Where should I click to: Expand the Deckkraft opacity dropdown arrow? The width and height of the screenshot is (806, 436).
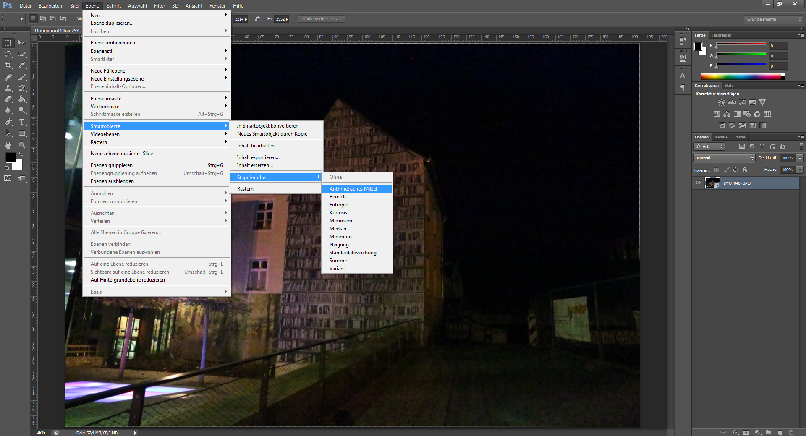pyautogui.click(x=800, y=158)
